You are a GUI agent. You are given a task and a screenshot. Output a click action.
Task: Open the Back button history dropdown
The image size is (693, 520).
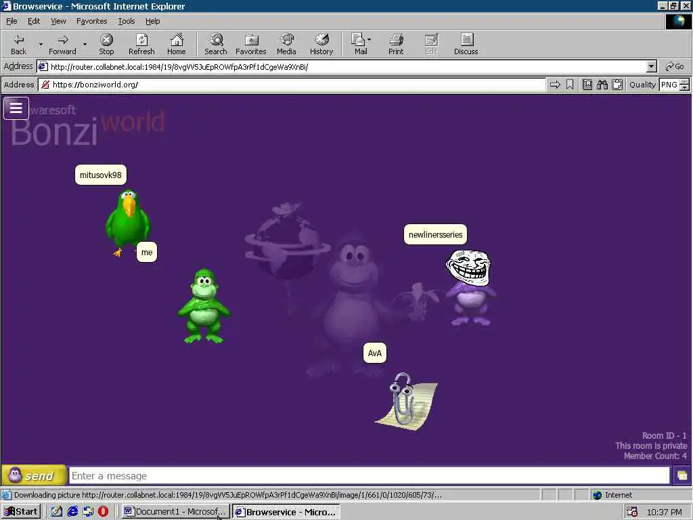[41, 44]
